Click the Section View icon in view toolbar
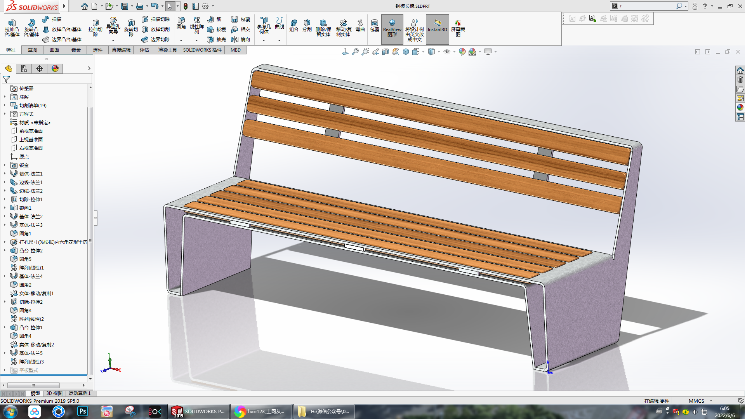This screenshot has height=419, width=745. click(386, 52)
